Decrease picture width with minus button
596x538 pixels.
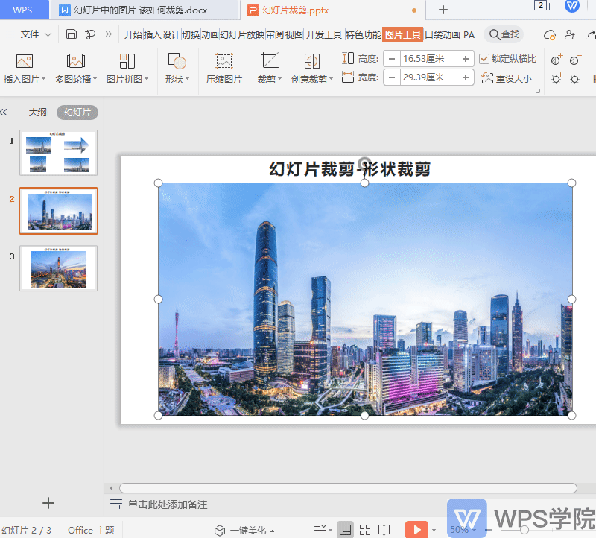click(x=392, y=77)
